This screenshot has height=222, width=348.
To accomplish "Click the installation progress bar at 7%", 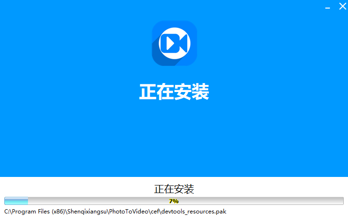I will point(174,201).
